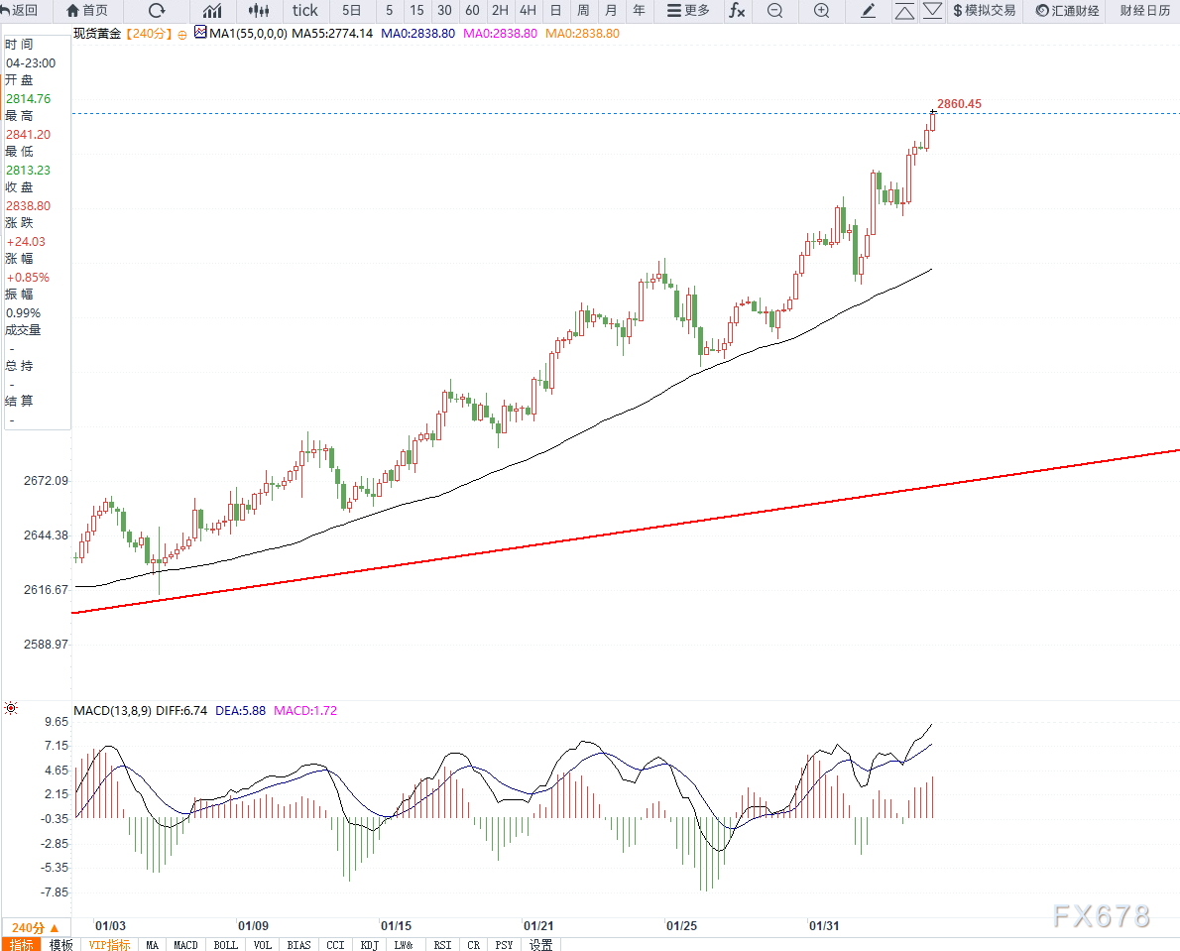Toggle the MA1 indicator checkbox
This screenshot has width=1180, height=951.
click(x=200, y=33)
